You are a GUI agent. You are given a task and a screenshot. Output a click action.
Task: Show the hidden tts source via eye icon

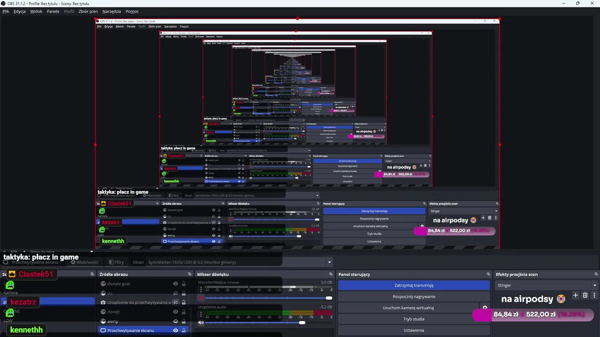(176, 293)
